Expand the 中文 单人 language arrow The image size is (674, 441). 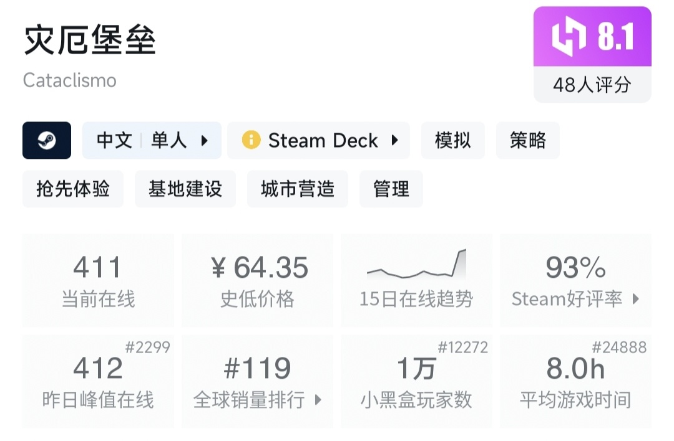(204, 141)
